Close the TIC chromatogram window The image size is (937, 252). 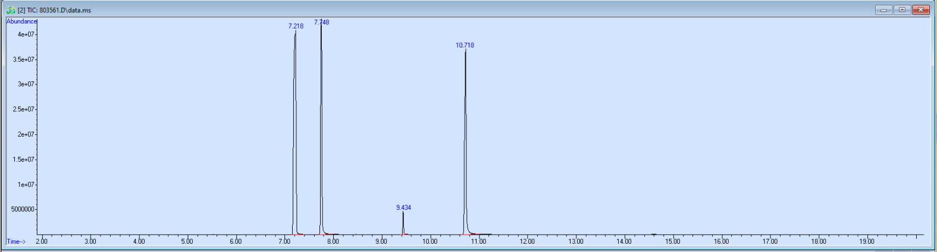pyautogui.click(x=921, y=10)
